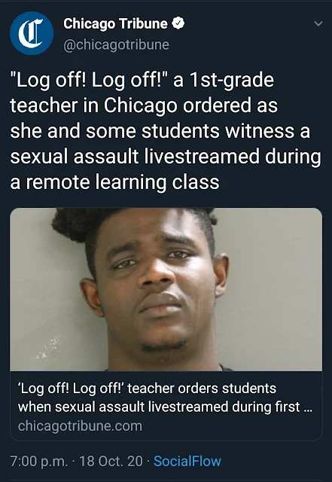Click the grey wall area of the photo

click(x=277, y=307)
